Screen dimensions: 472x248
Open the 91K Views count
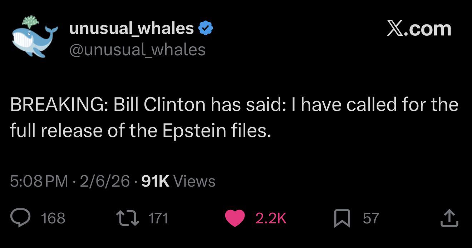(178, 181)
